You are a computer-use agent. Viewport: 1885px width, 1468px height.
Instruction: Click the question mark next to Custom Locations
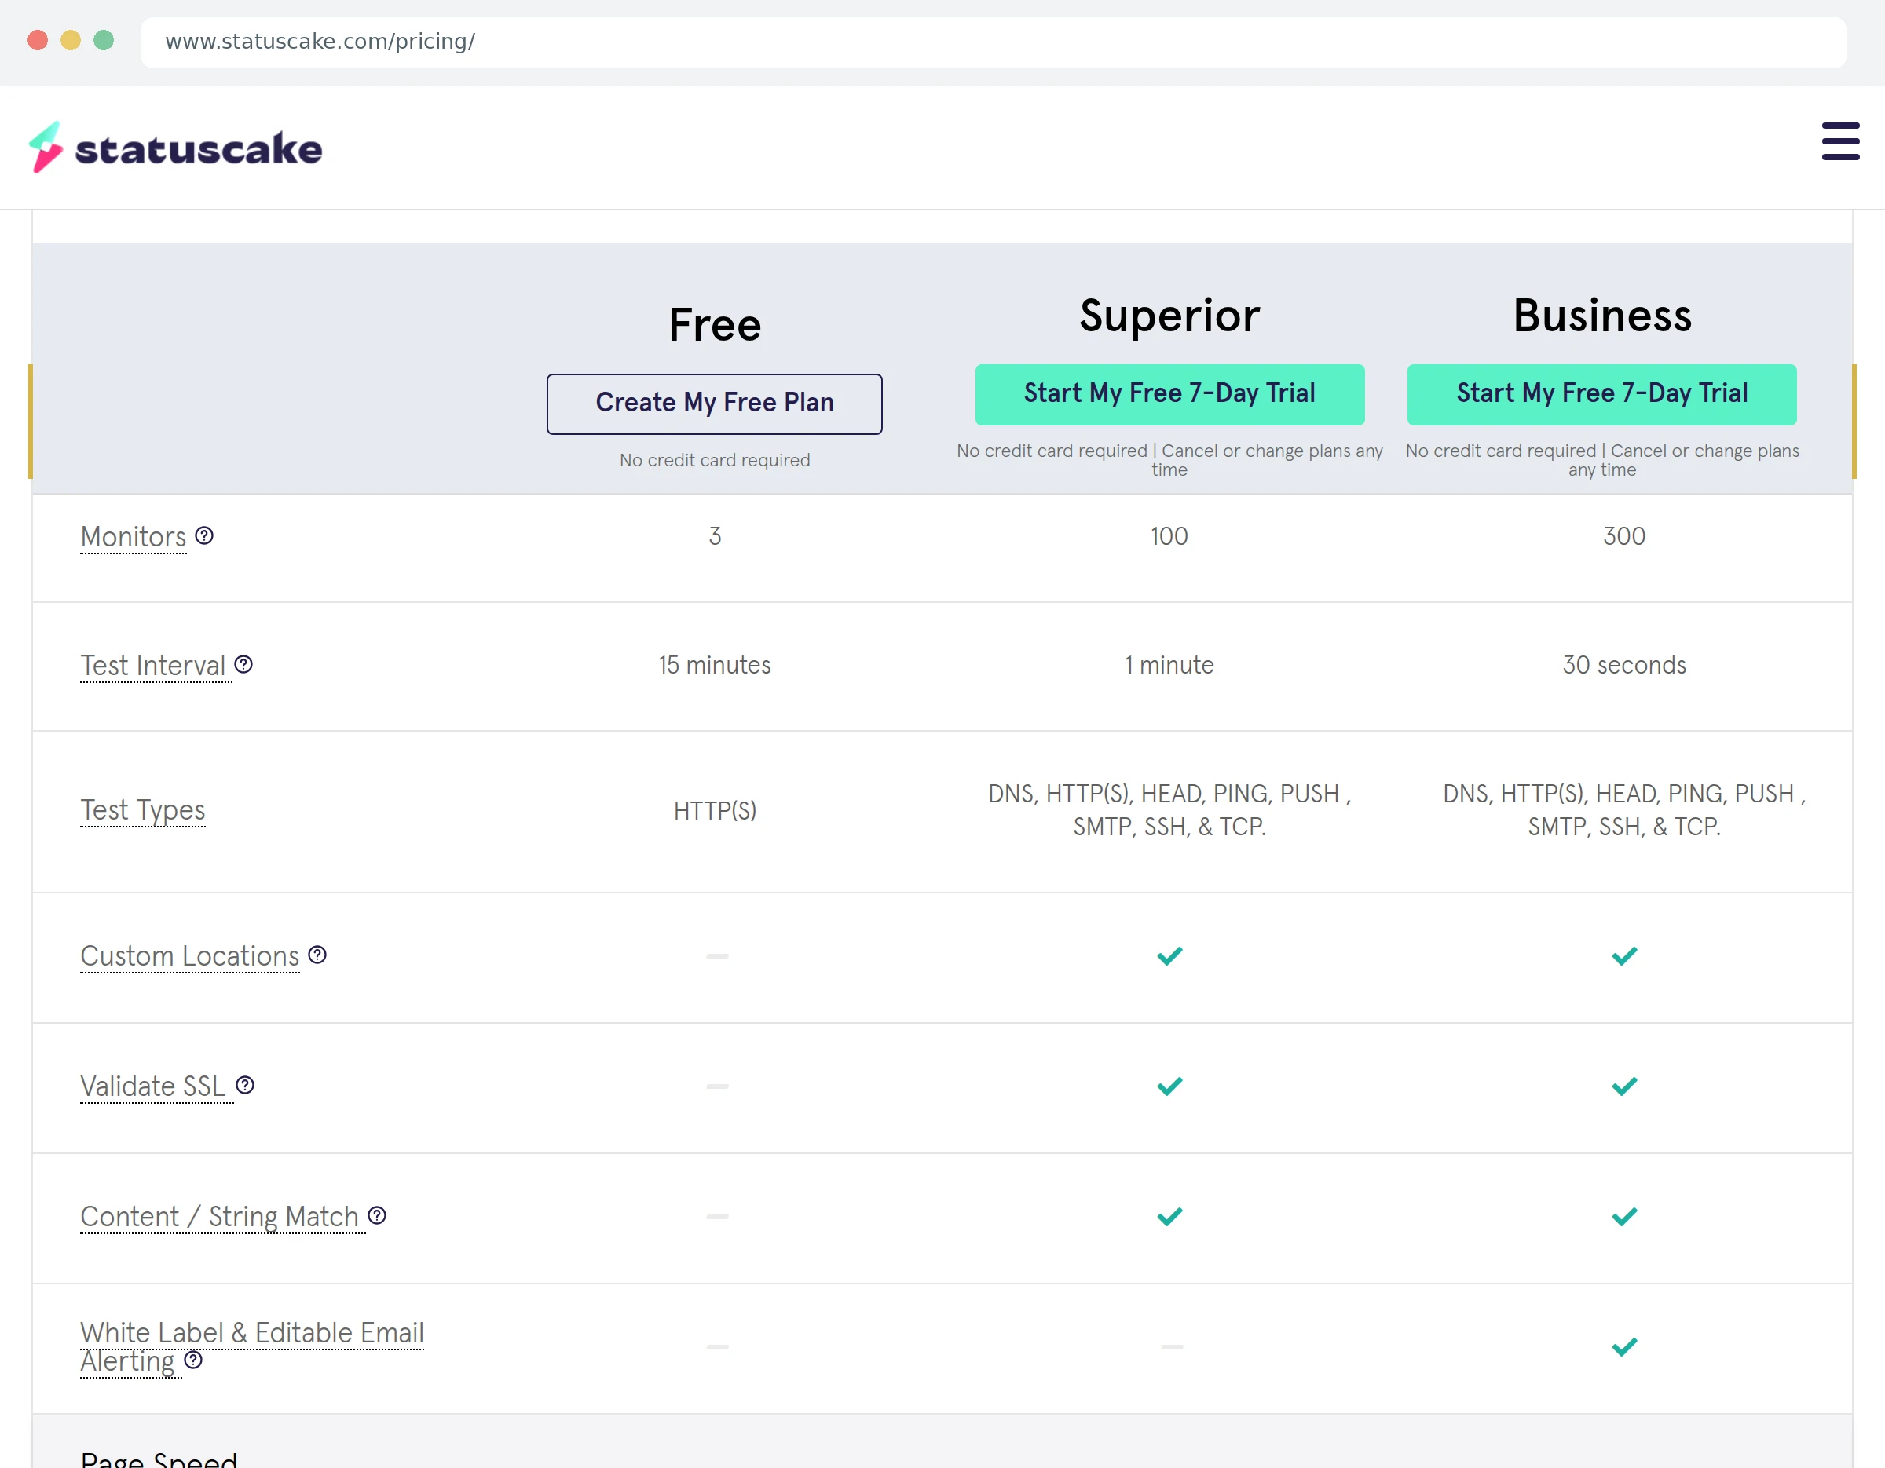(x=317, y=955)
